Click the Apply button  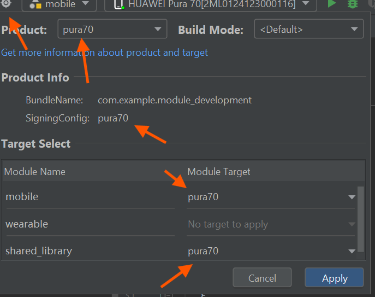pos(334,278)
